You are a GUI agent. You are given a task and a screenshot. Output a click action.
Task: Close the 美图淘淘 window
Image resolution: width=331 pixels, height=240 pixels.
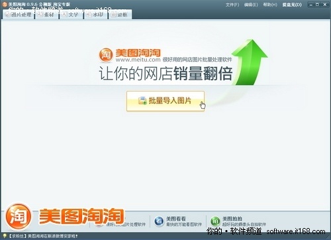pyautogui.click(x=325, y=5)
